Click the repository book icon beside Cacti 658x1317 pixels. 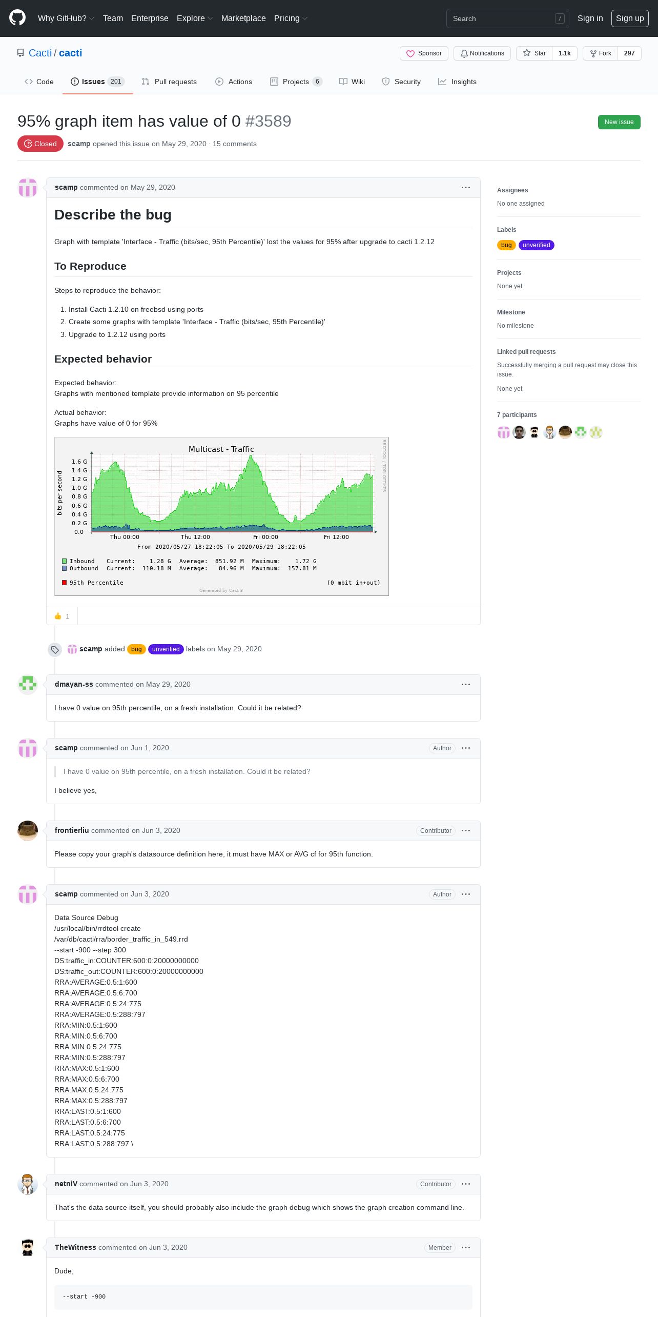[x=20, y=53]
